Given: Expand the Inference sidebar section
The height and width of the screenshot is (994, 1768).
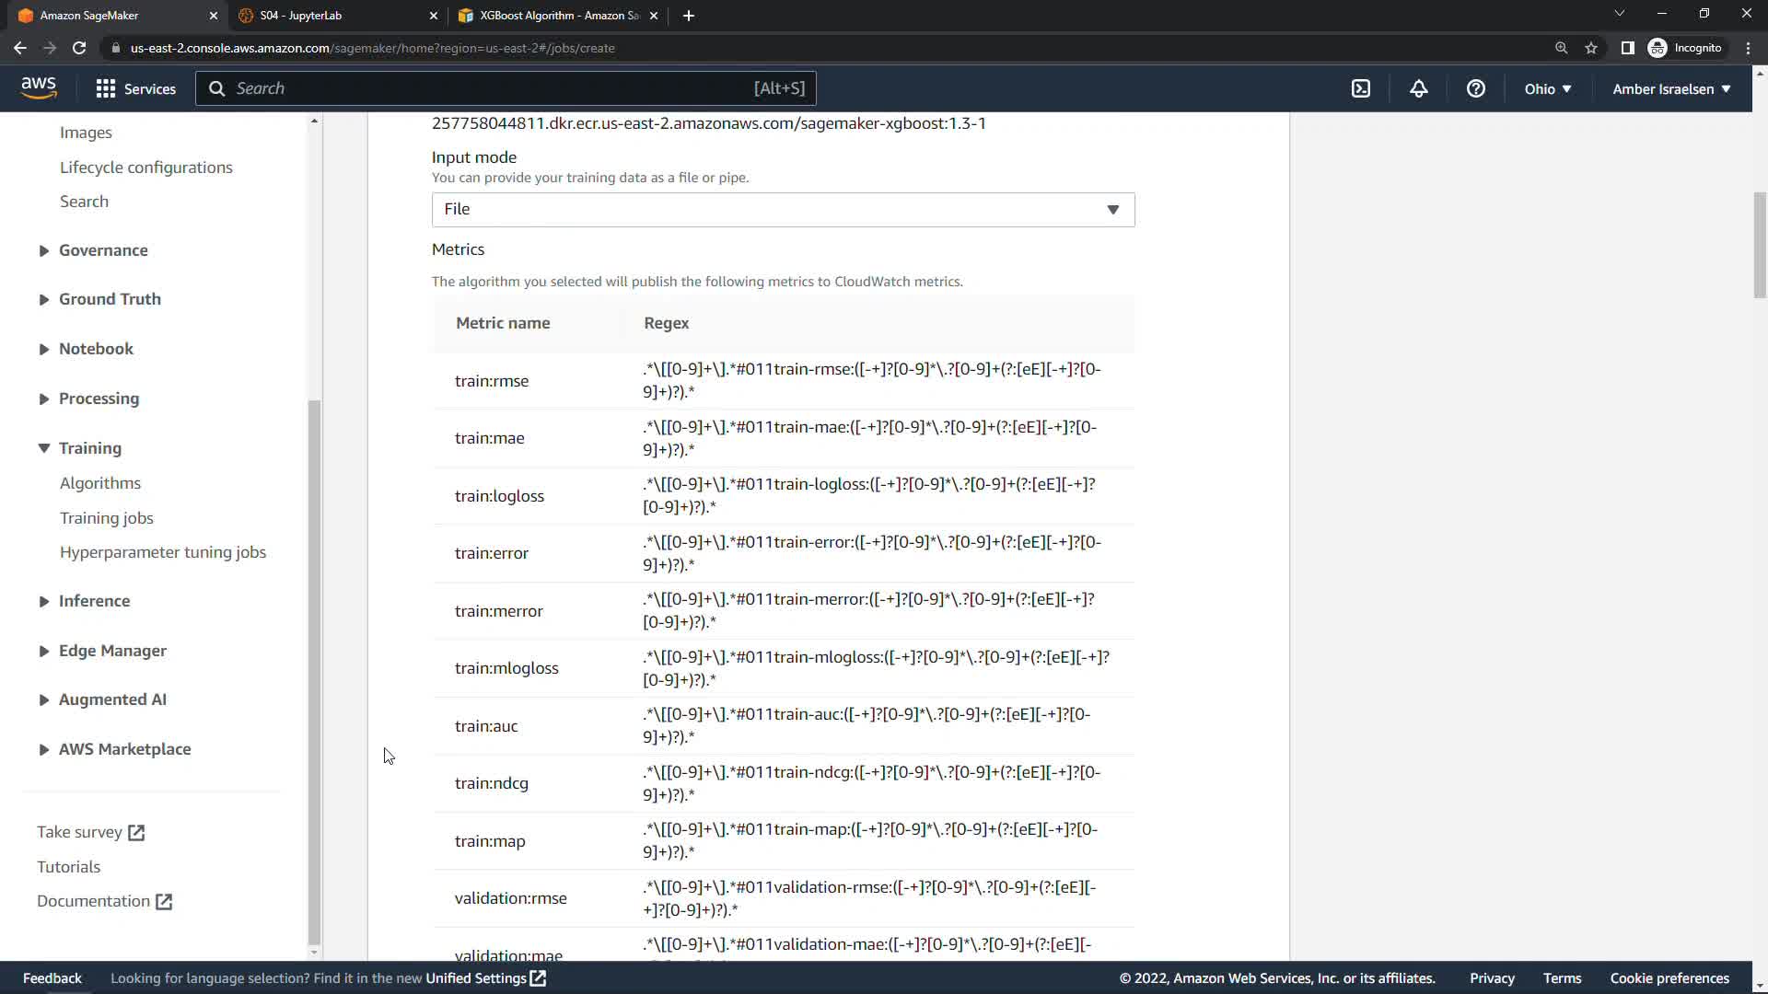Looking at the screenshot, I should (x=94, y=601).
